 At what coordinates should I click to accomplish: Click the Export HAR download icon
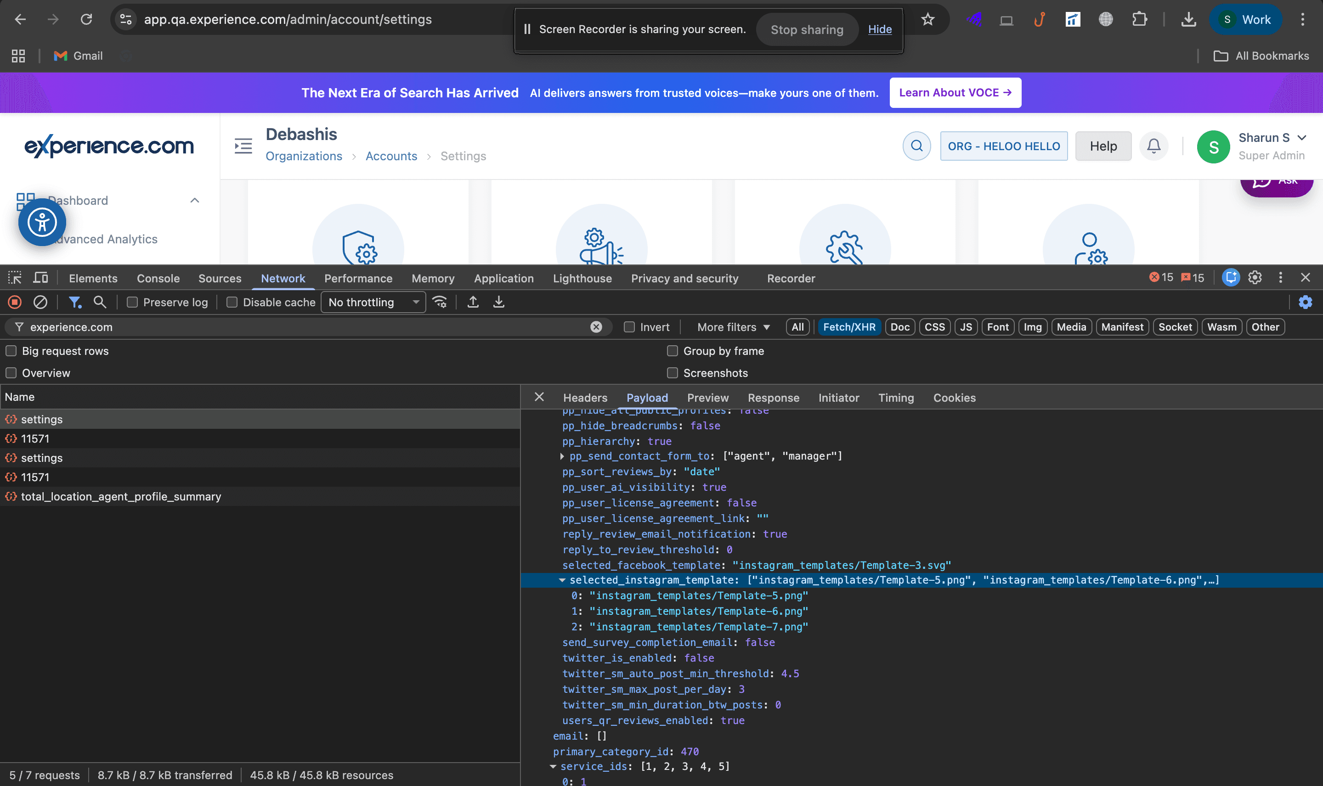[498, 302]
